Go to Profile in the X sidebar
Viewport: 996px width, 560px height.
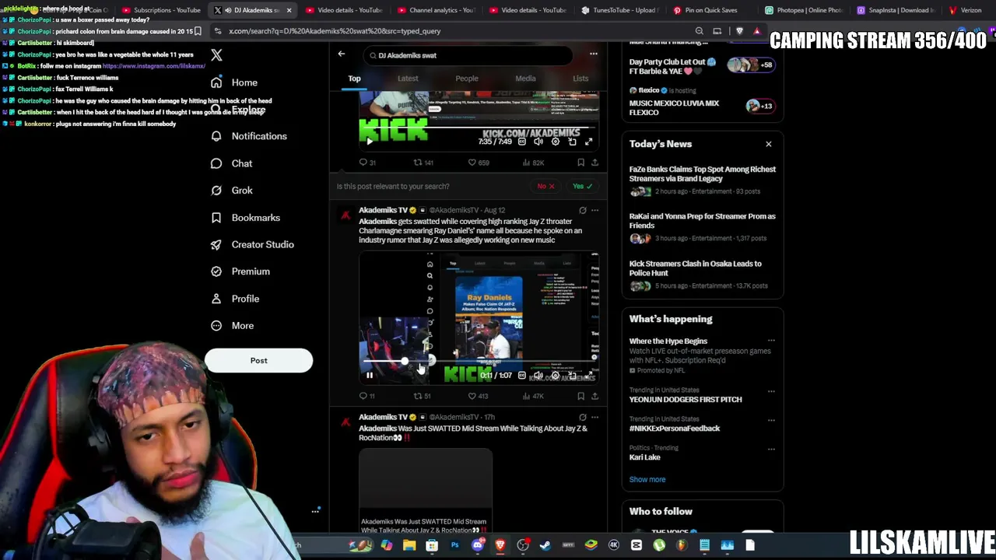coord(235,299)
